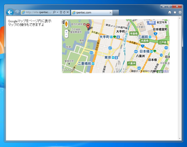Click the route 1 shield on map
The image size is (187, 147).
coord(143,46)
